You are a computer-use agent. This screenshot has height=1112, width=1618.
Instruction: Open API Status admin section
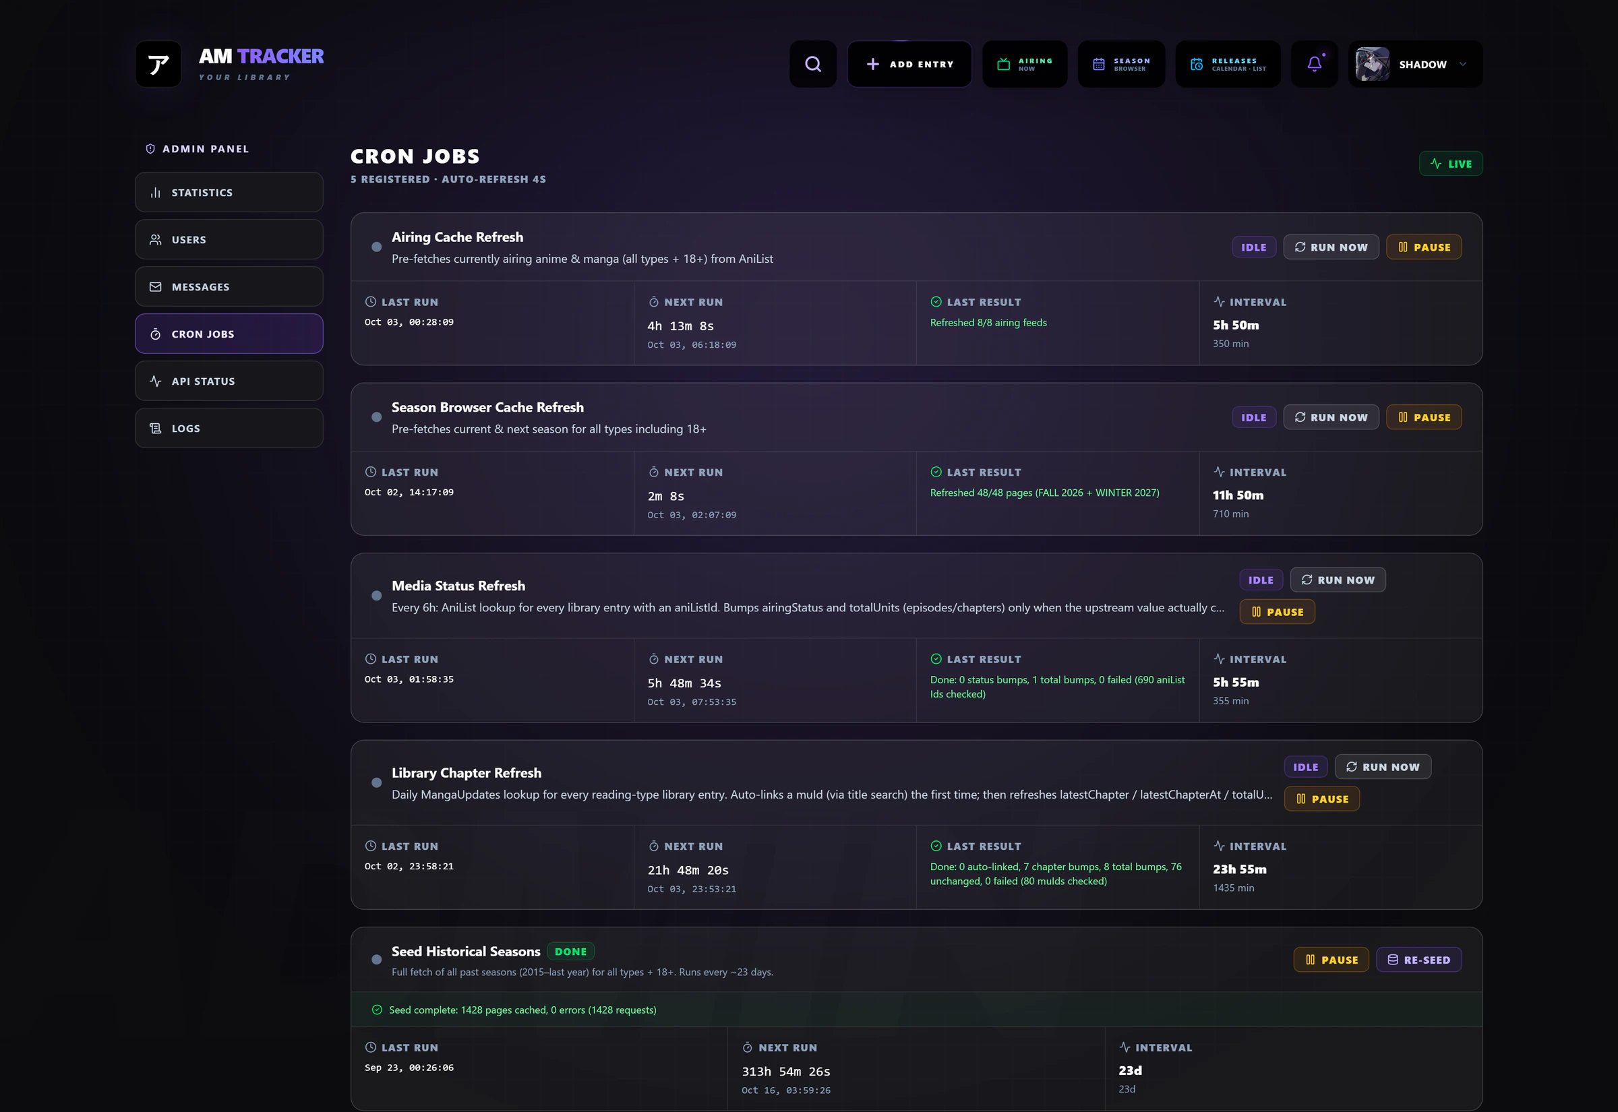tap(229, 381)
